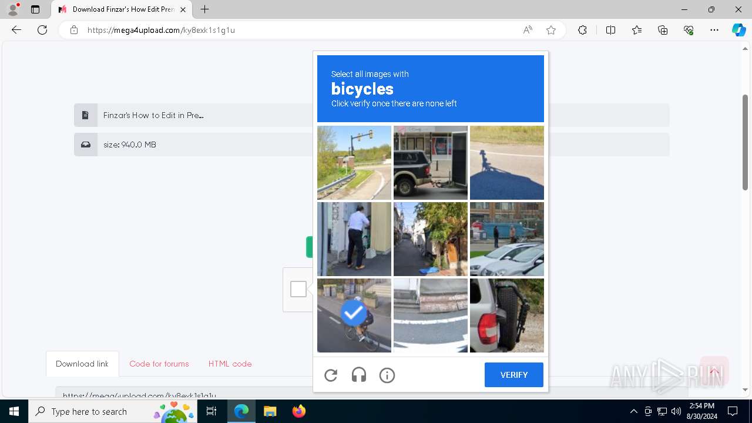Open Task View on taskbar
This screenshot has width=752, height=423.
(212, 411)
